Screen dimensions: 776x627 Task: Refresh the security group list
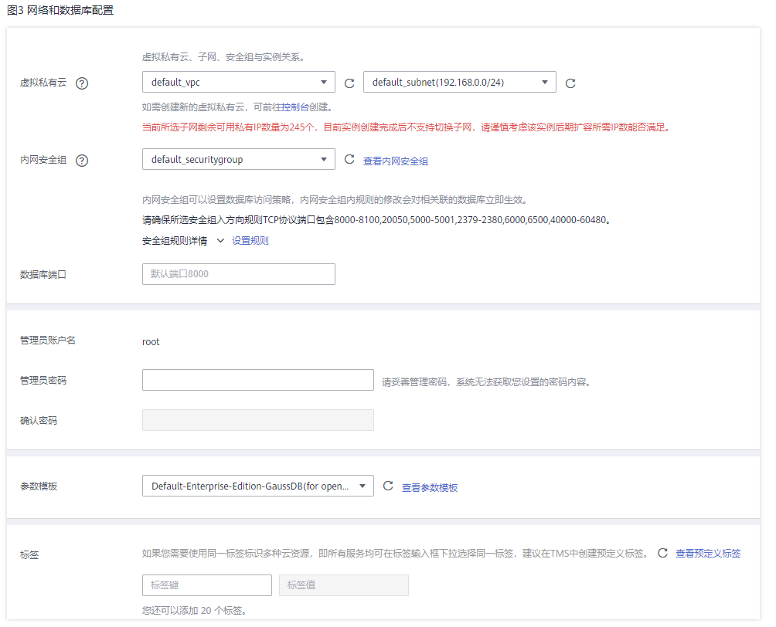pos(349,159)
